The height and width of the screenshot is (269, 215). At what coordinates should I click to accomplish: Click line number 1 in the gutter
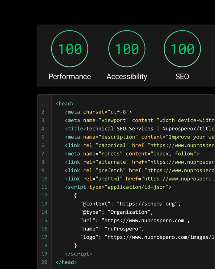click(43, 104)
